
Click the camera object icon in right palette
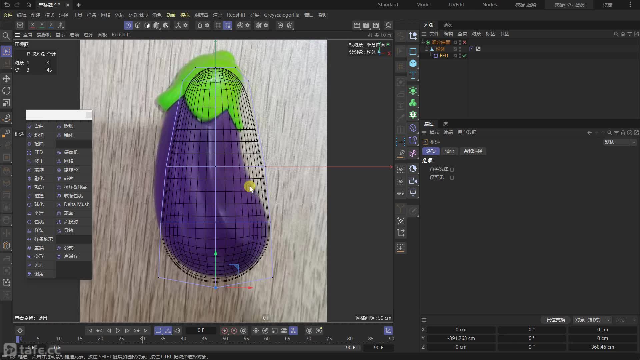tap(413, 181)
